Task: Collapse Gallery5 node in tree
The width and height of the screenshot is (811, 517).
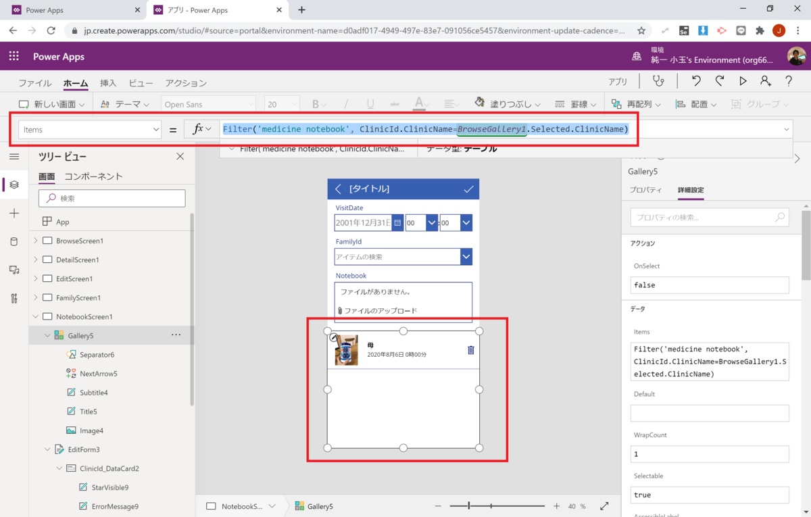Action: tap(47, 335)
